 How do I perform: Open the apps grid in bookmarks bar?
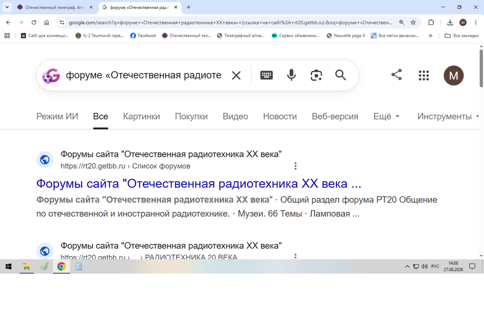[7, 36]
